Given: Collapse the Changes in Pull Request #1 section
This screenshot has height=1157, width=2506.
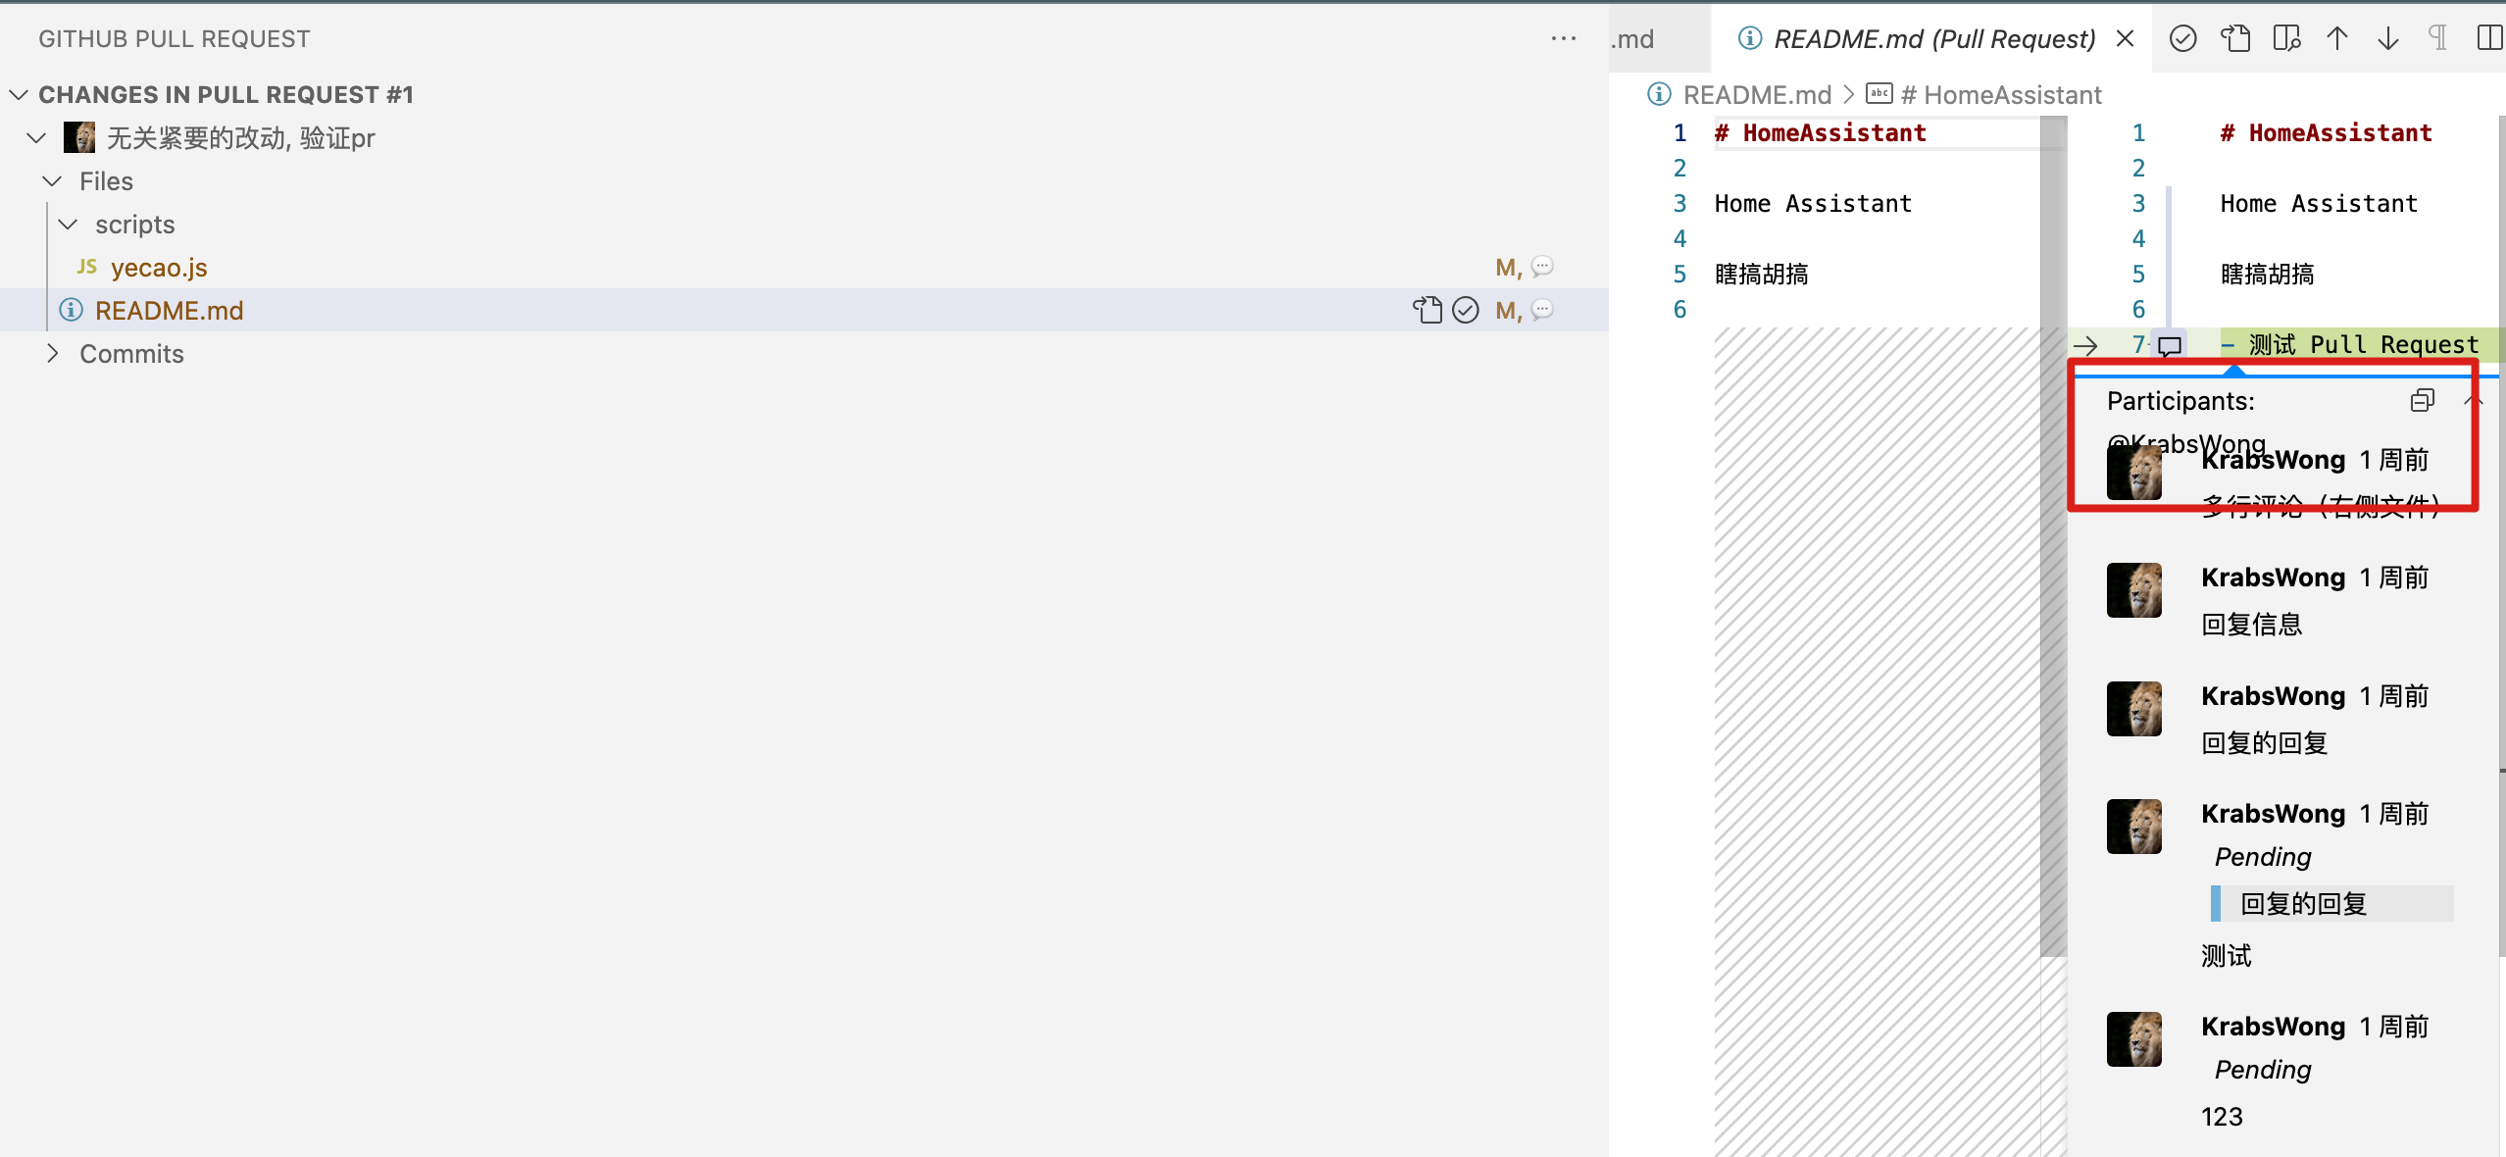Looking at the screenshot, I should (17, 94).
